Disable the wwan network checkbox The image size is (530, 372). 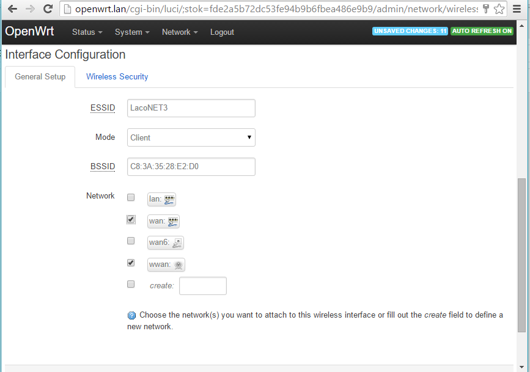(131, 263)
